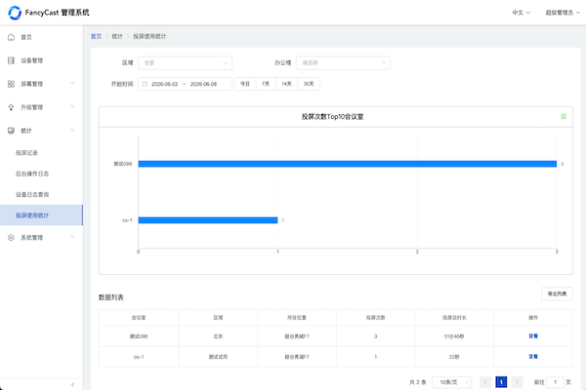Click the page jump input field

coord(555,382)
